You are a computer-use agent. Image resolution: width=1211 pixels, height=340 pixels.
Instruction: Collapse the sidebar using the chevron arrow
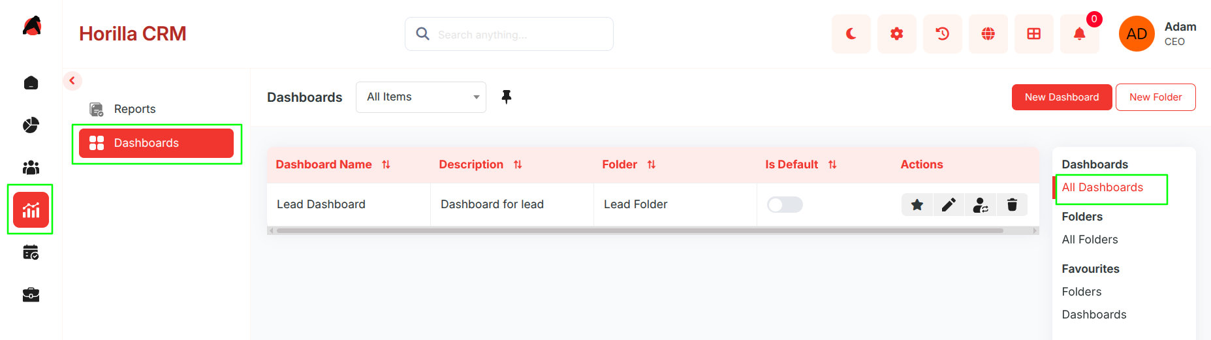72,81
